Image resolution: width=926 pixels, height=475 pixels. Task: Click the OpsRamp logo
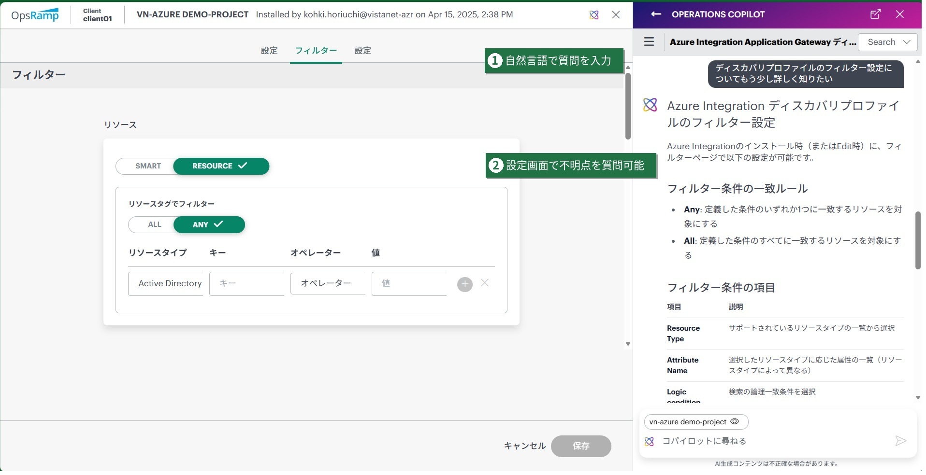coord(35,15)
